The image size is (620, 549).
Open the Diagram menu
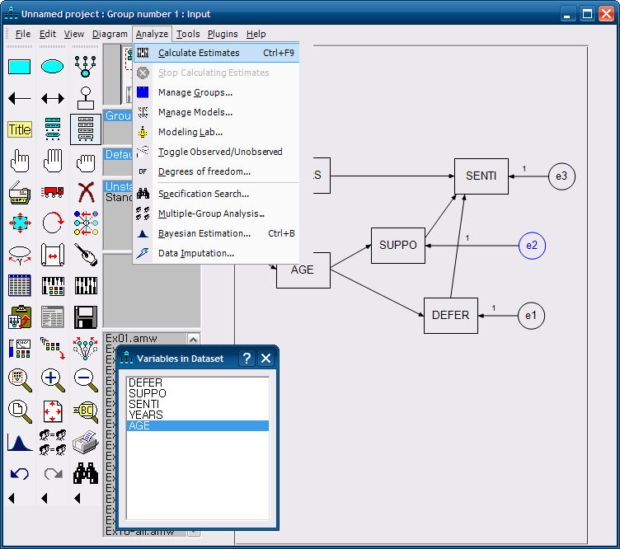(110, 34)
